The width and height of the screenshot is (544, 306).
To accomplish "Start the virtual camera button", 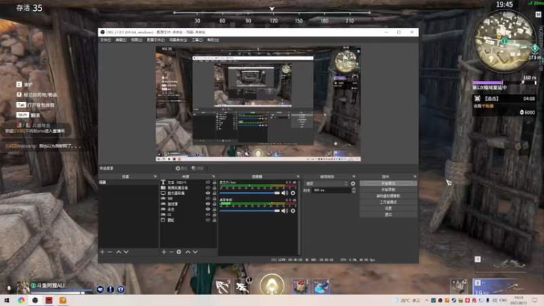I will click(388, 196).
